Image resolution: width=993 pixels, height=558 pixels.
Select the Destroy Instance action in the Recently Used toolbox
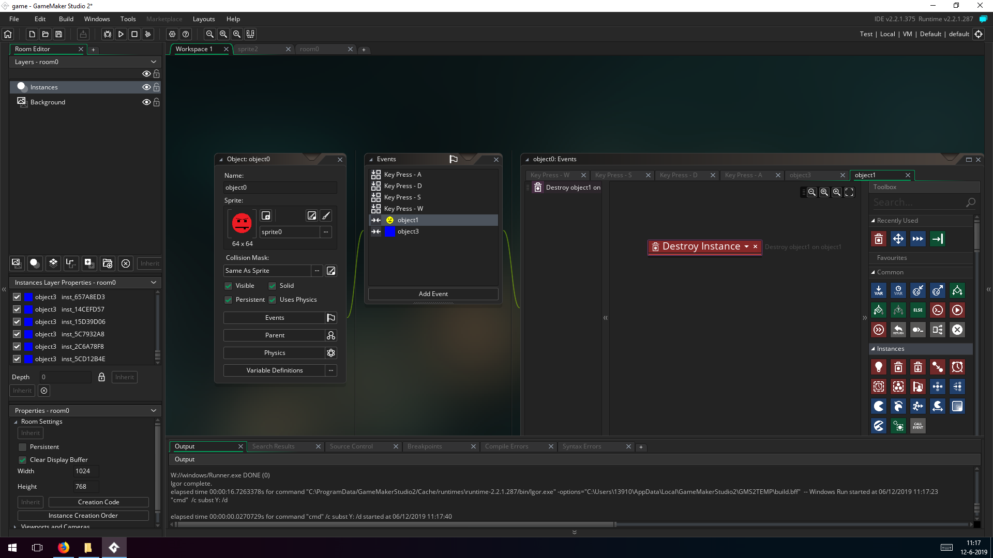879,239
